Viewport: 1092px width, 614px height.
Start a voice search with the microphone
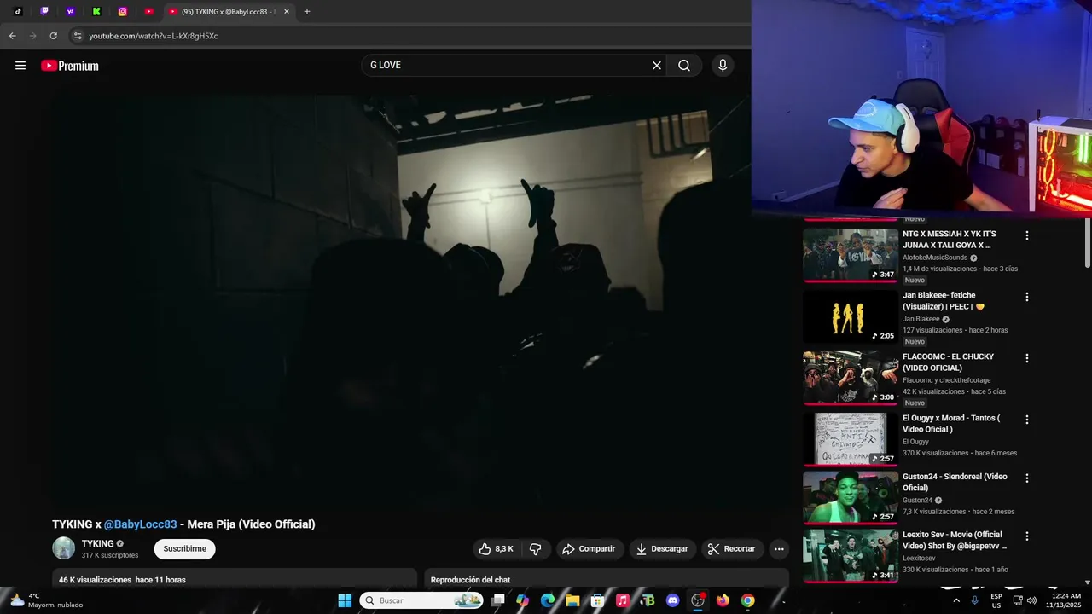(723, 66)
